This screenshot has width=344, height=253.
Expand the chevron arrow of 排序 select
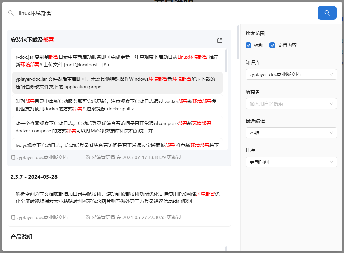pyautogui.click(x=331, y=162)
